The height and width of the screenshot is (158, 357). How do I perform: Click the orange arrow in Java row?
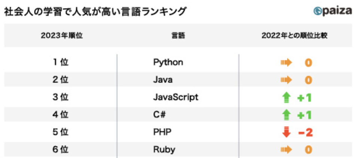(286, 80)
